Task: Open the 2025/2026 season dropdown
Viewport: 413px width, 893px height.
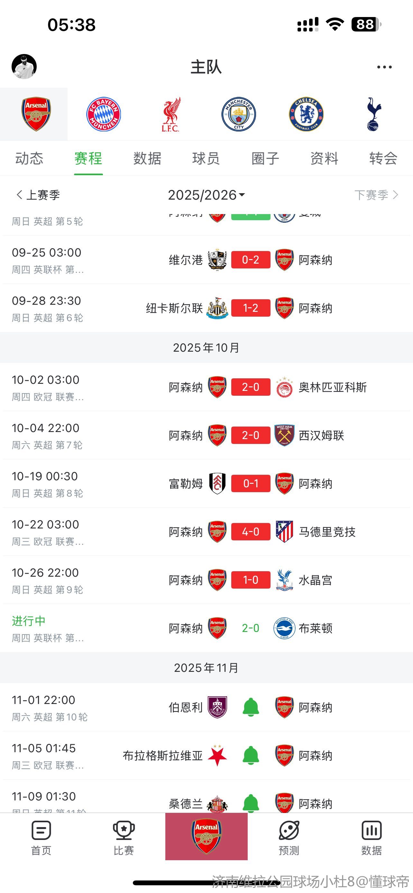Action: click(206, 195)
